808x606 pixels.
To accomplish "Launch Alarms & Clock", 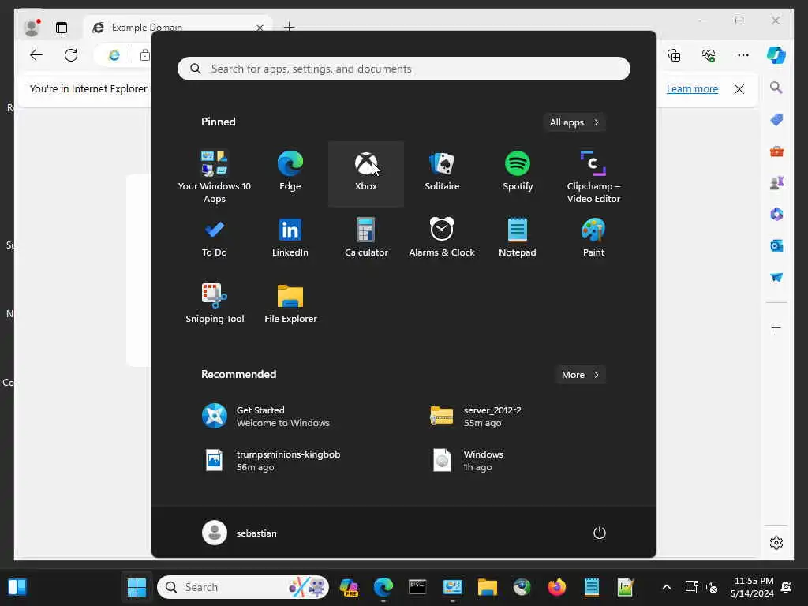I will coord(442,238).
